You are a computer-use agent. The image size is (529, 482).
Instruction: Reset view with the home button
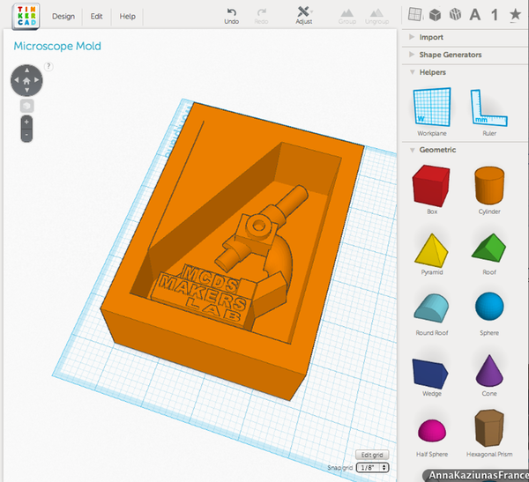click(26, 80)
